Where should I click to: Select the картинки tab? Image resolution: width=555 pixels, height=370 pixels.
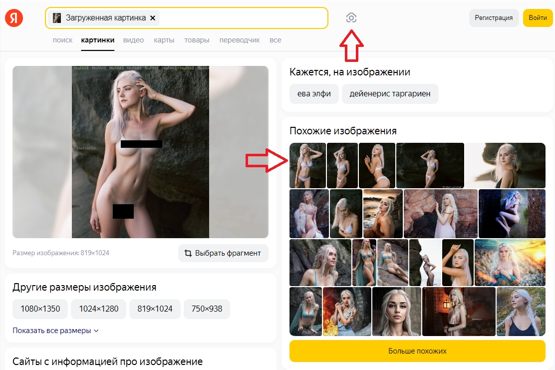[x=98, y=40]
